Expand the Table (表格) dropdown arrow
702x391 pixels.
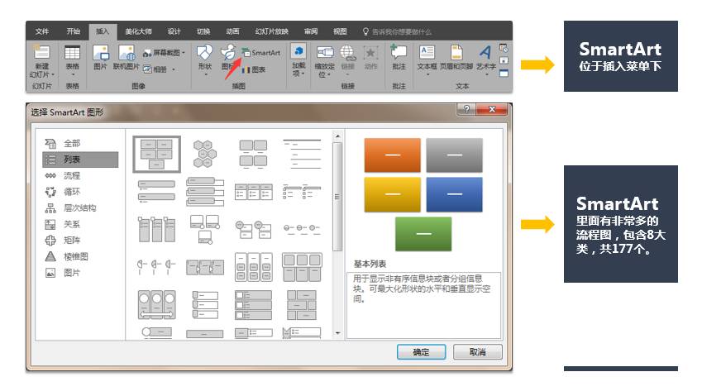pos(72,74)
